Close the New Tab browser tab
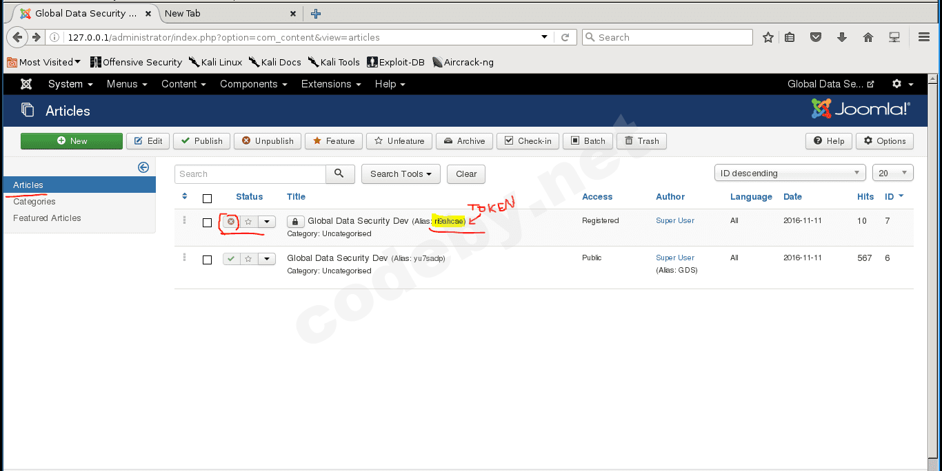Screen dimensions: 942x471 tap(292, 13)
